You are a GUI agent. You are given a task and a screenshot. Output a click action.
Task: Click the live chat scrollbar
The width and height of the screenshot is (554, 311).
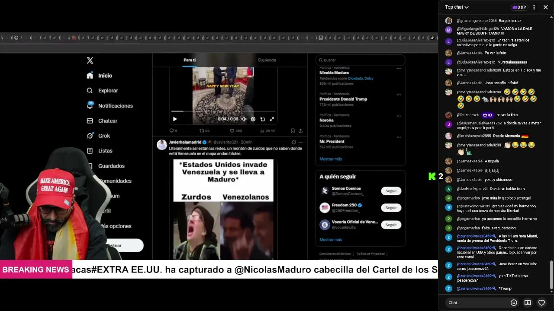click(x=551, y=275)
